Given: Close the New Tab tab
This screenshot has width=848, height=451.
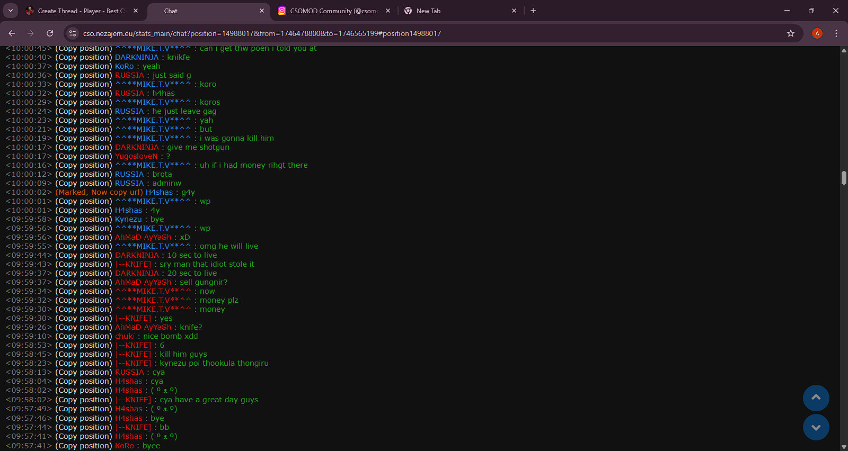Looking at the screenshot, I should tap(514, 11).
